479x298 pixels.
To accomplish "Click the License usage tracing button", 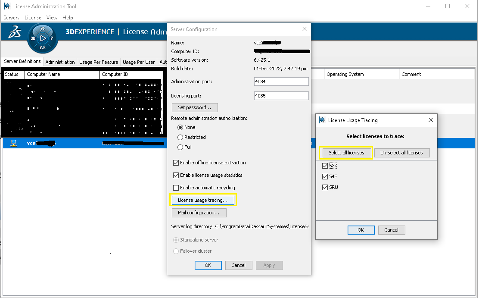I will pyautogui.click(x=202, y=200).
